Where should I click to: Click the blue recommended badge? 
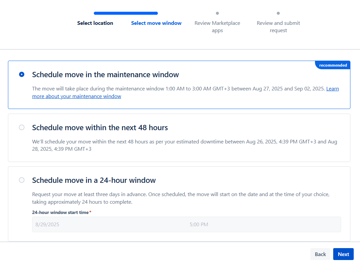point(333,65)
